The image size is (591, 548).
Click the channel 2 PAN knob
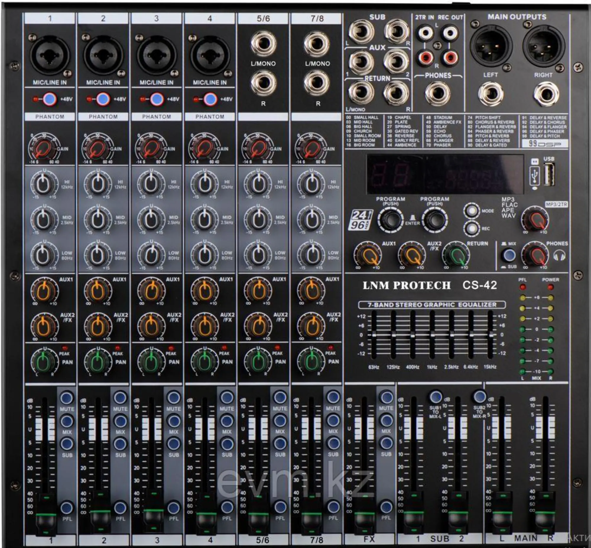(98, 362)
